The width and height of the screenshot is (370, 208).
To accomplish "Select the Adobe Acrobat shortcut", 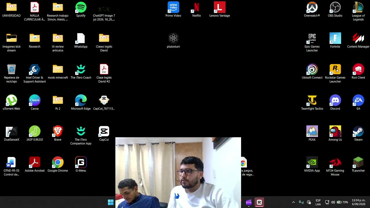I will [35, 162].
